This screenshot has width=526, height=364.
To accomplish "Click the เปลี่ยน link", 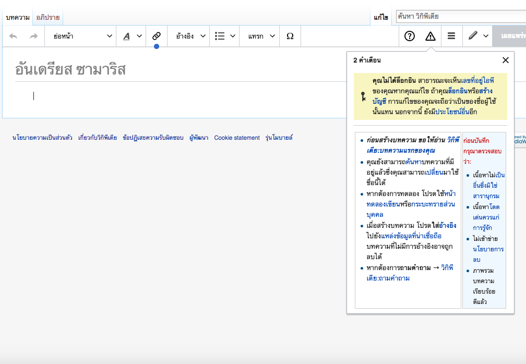I will 434,172.
